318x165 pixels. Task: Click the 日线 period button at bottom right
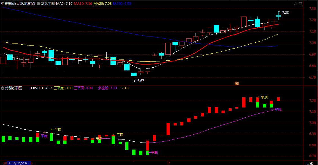pos(310,163)
